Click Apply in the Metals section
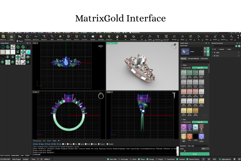Image resolution: width=241 pixels, height=161 pixels. coord(200,68)
